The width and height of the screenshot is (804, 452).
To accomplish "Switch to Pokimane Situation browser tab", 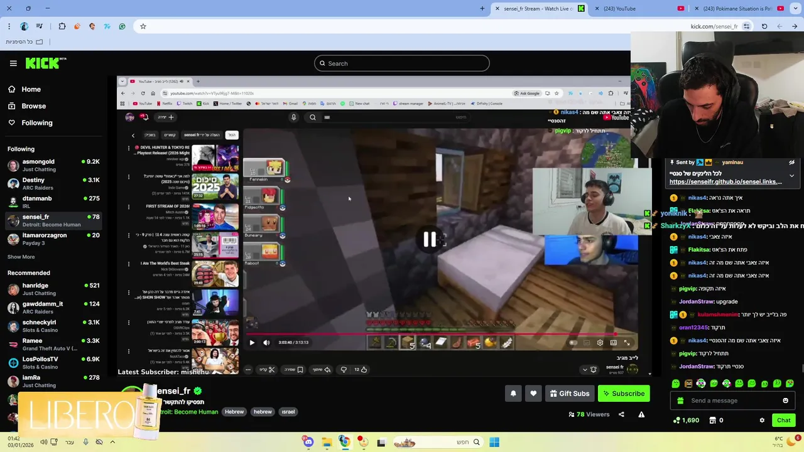I will pyautogui.click(x=738, y=8).
